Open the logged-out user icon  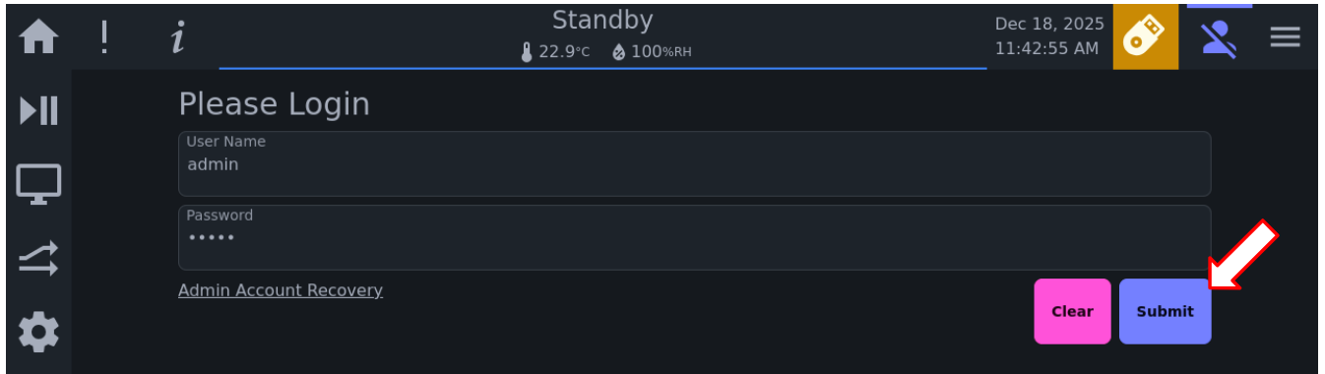[x=1219, y=38]
